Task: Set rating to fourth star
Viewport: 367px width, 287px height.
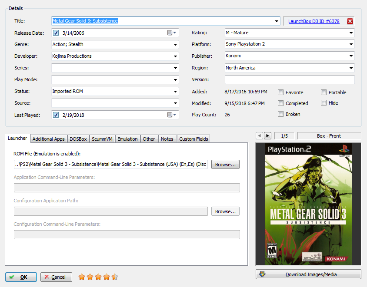Action: [107, 277]
